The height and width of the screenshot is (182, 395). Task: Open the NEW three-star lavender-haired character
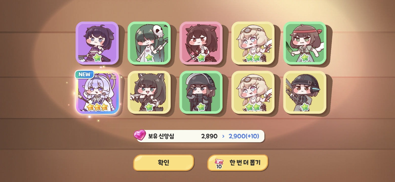[x=97, y=92]
